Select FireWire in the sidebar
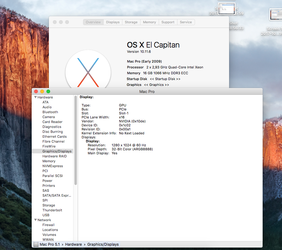 49,146
